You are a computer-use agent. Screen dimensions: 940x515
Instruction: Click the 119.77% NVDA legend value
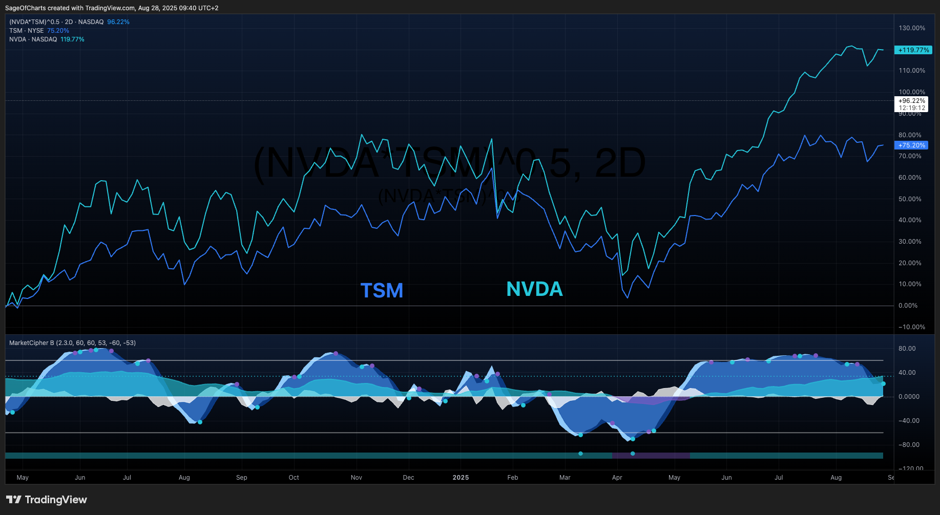click(x=72, y=39)
